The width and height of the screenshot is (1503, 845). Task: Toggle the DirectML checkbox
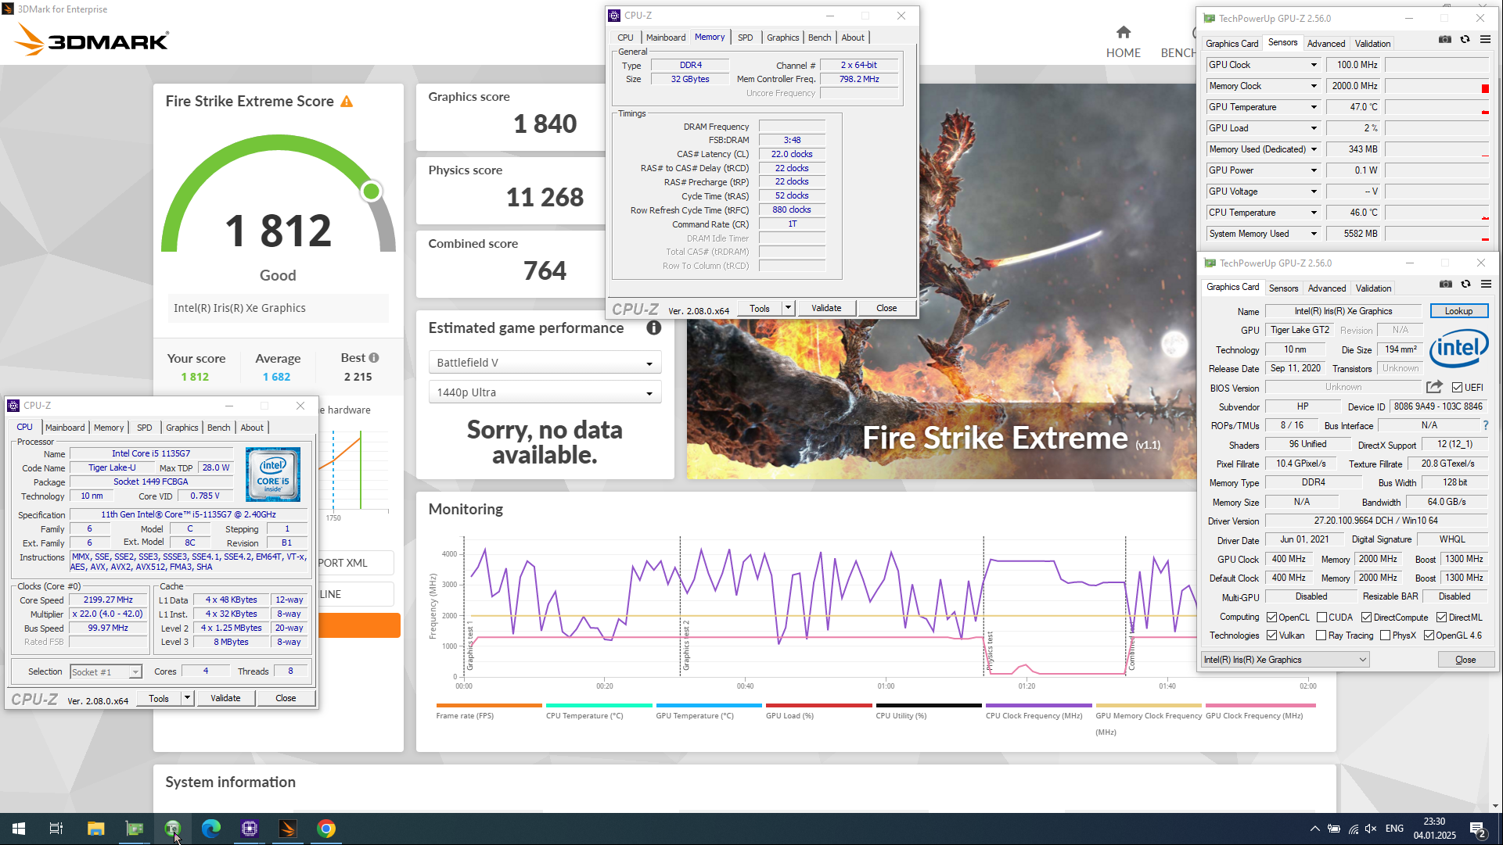point(1441,618)
